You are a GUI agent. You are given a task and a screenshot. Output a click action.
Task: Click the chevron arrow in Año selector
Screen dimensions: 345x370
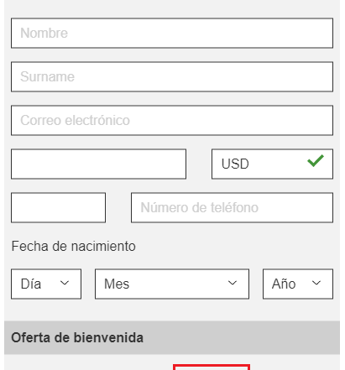click(x=316, y=283)
